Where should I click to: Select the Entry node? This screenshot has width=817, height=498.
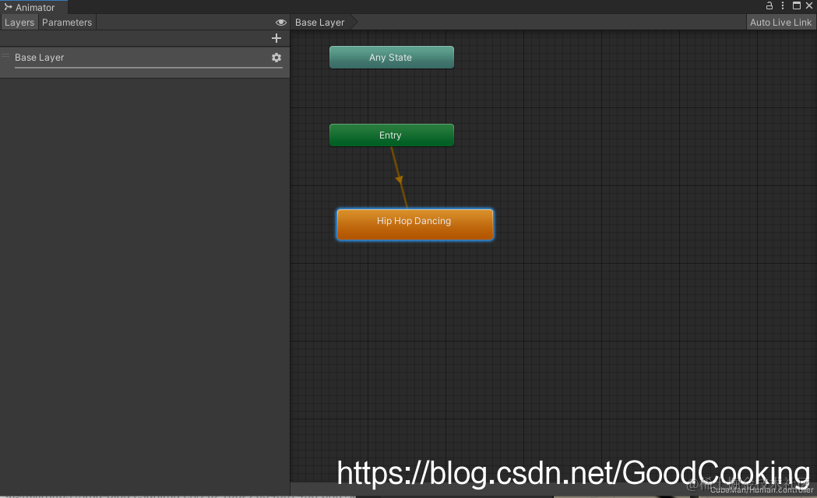pyautogui.click(x=392, y=135)
